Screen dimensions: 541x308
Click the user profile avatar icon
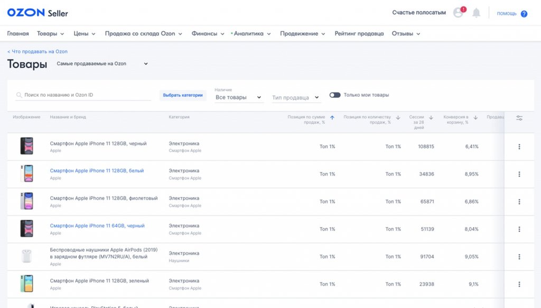point(458,13)
